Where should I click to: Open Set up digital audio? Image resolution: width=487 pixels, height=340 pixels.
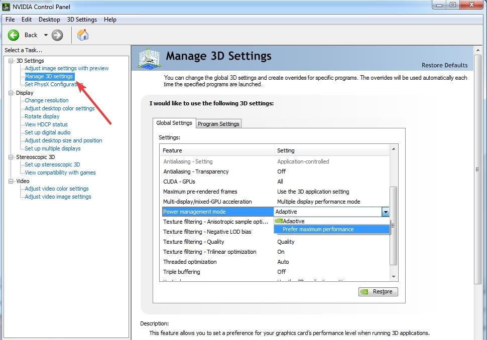[x=48, y=132]
